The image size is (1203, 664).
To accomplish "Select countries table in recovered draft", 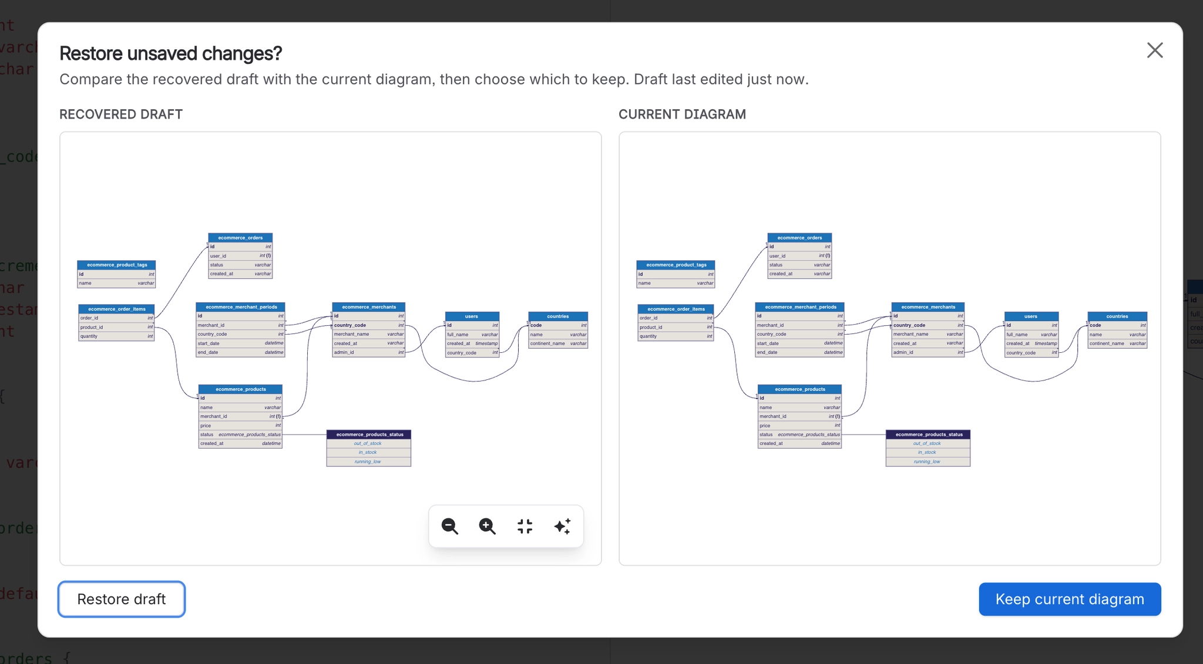I will tap(558, 330).
